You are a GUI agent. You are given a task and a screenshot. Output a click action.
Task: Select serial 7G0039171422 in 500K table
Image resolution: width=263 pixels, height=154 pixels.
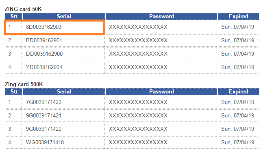63,102
